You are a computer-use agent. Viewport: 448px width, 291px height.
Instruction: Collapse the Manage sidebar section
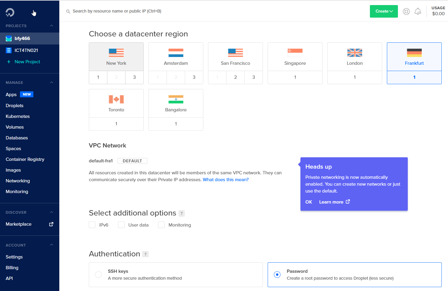52,82
